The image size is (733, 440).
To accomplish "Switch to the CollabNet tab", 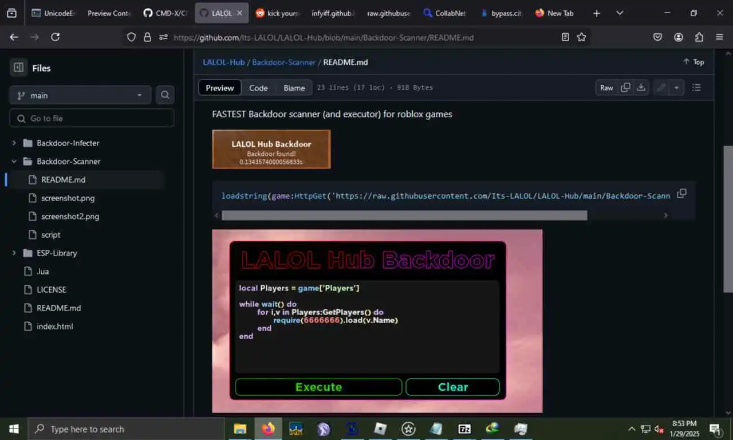I will pyautogui.click(x=445, y=13).
